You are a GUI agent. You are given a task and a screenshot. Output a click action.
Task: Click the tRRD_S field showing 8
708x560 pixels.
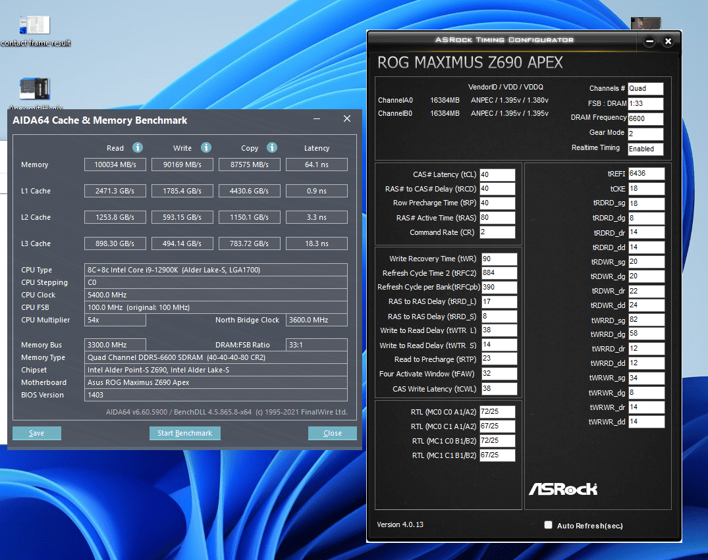click(499, 317)
